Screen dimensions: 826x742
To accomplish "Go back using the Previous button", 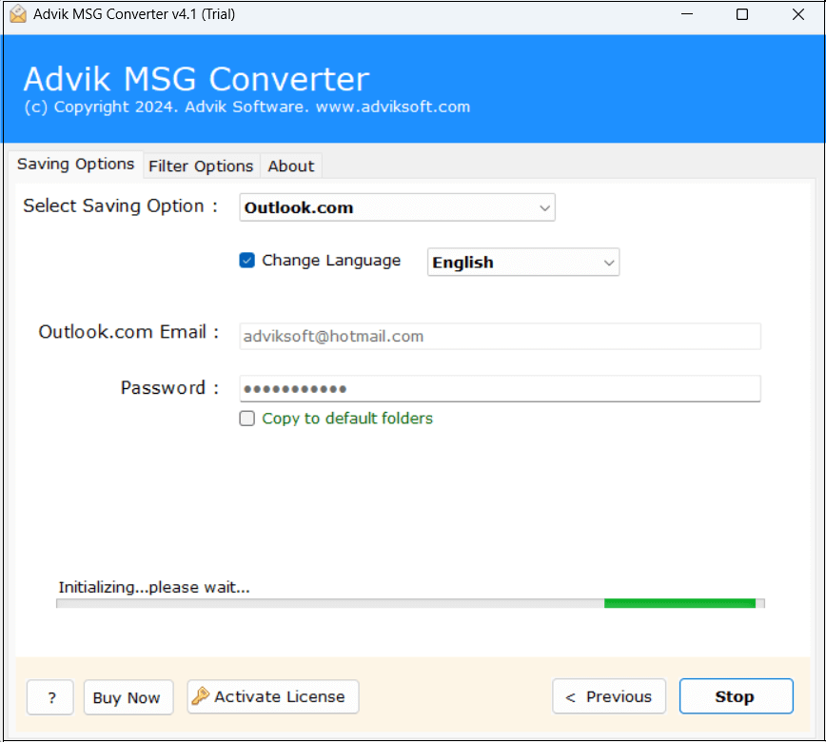I will coord(609,695).
